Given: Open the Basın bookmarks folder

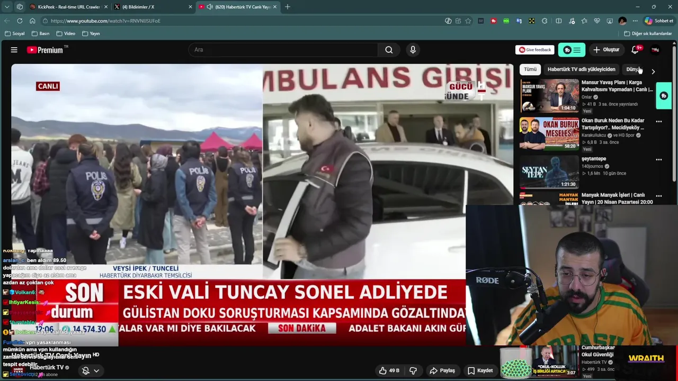Looking at the screenshot, I should click(40, 33).
